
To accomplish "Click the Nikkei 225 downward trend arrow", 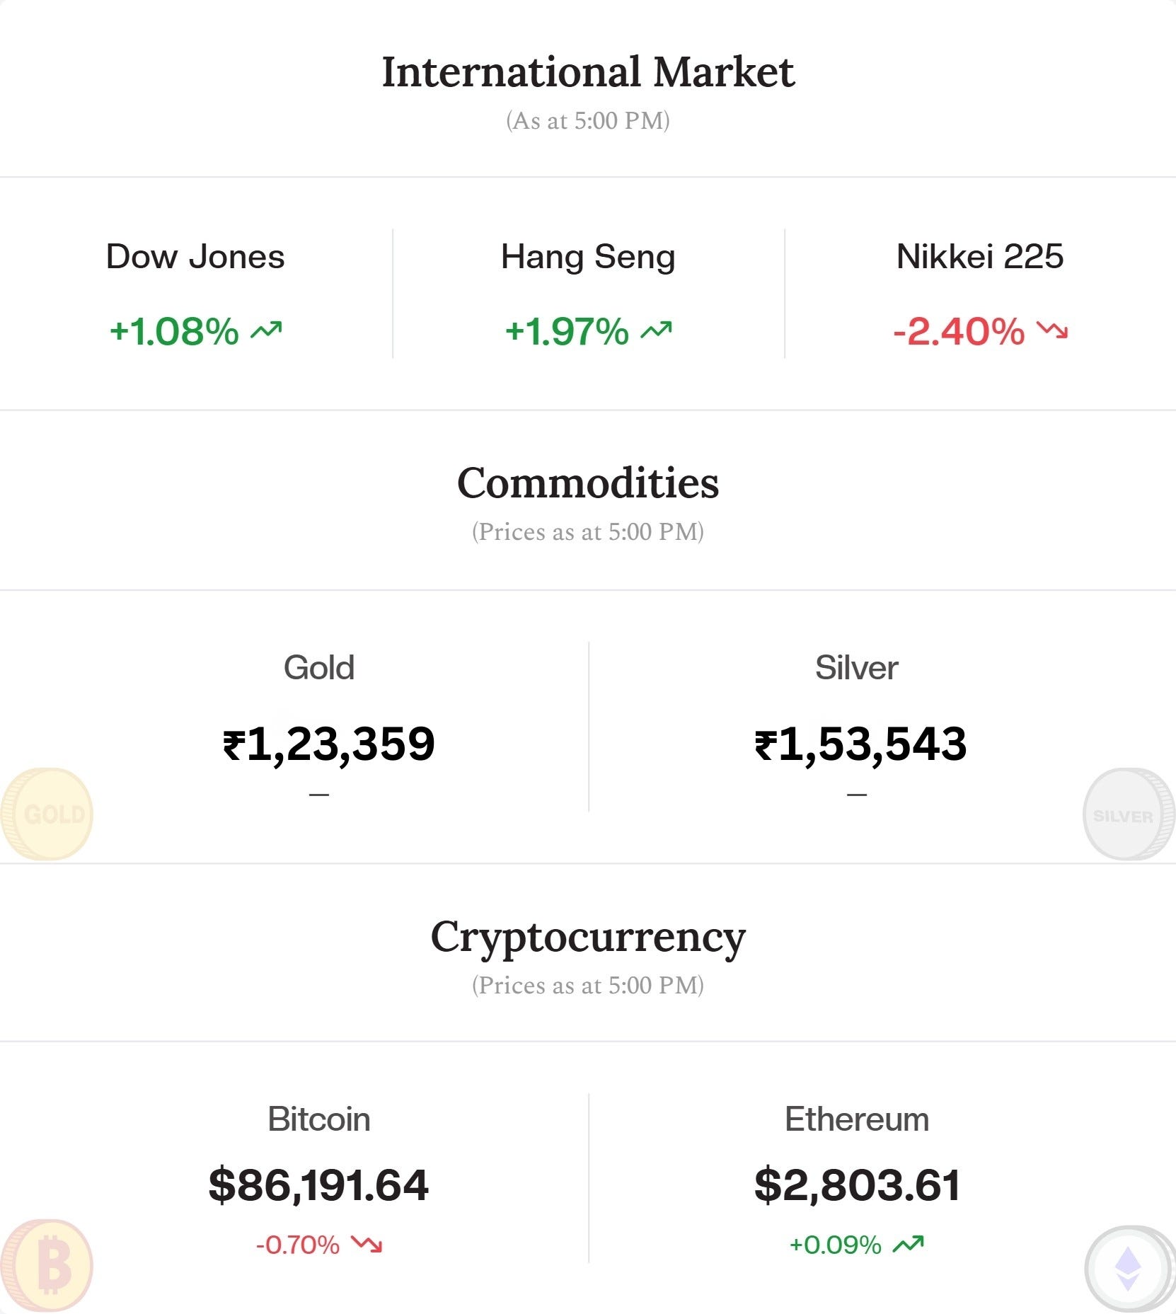I will (x=1052, y=330).
